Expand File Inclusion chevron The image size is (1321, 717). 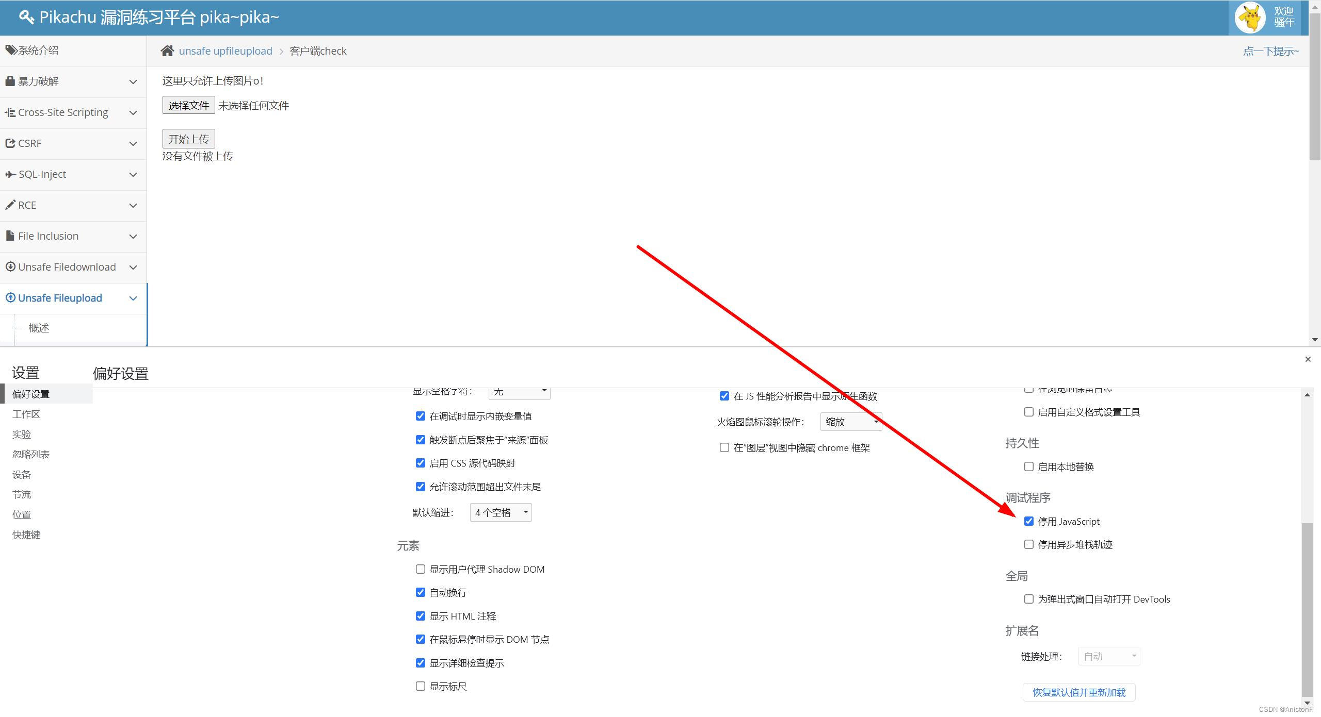(x=133, y=236)
